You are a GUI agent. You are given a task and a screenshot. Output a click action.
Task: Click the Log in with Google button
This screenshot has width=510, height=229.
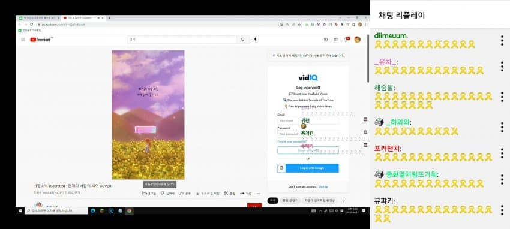click(308, 168)
